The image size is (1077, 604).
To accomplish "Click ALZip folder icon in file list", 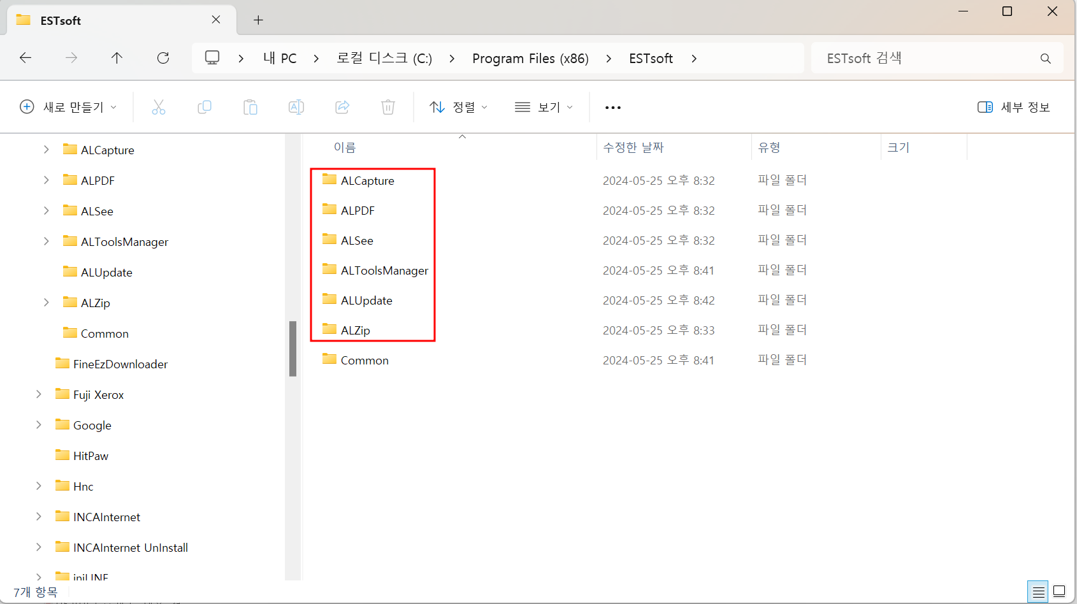I will [329, 329].
